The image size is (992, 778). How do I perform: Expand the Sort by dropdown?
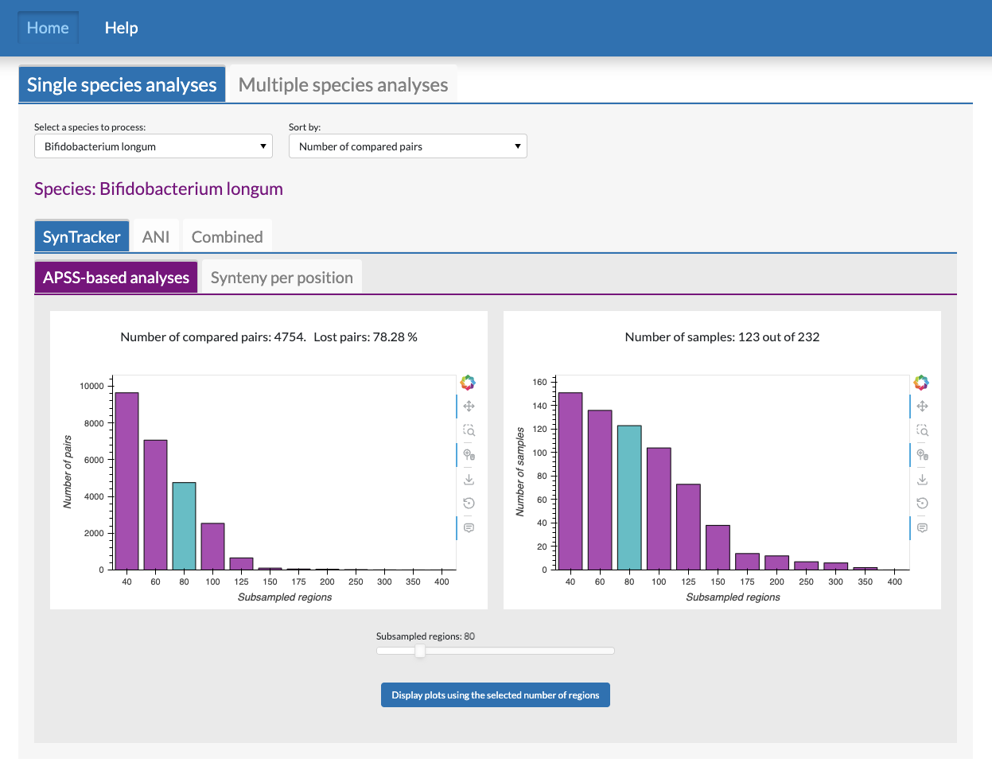tap(407, 146)
